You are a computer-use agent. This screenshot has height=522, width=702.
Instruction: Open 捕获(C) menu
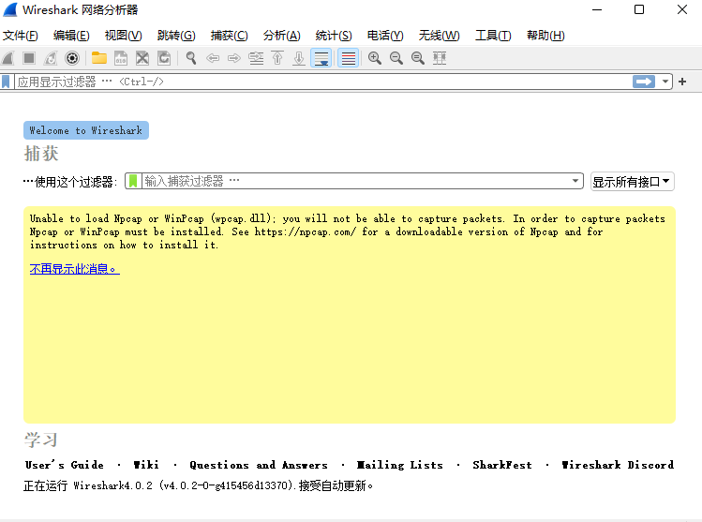tap(229, 36)
